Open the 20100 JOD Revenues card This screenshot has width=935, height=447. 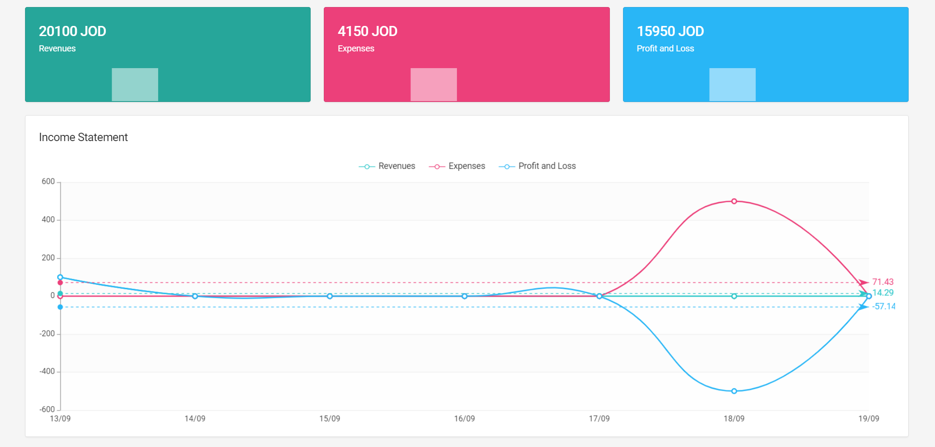click(168, 40)
